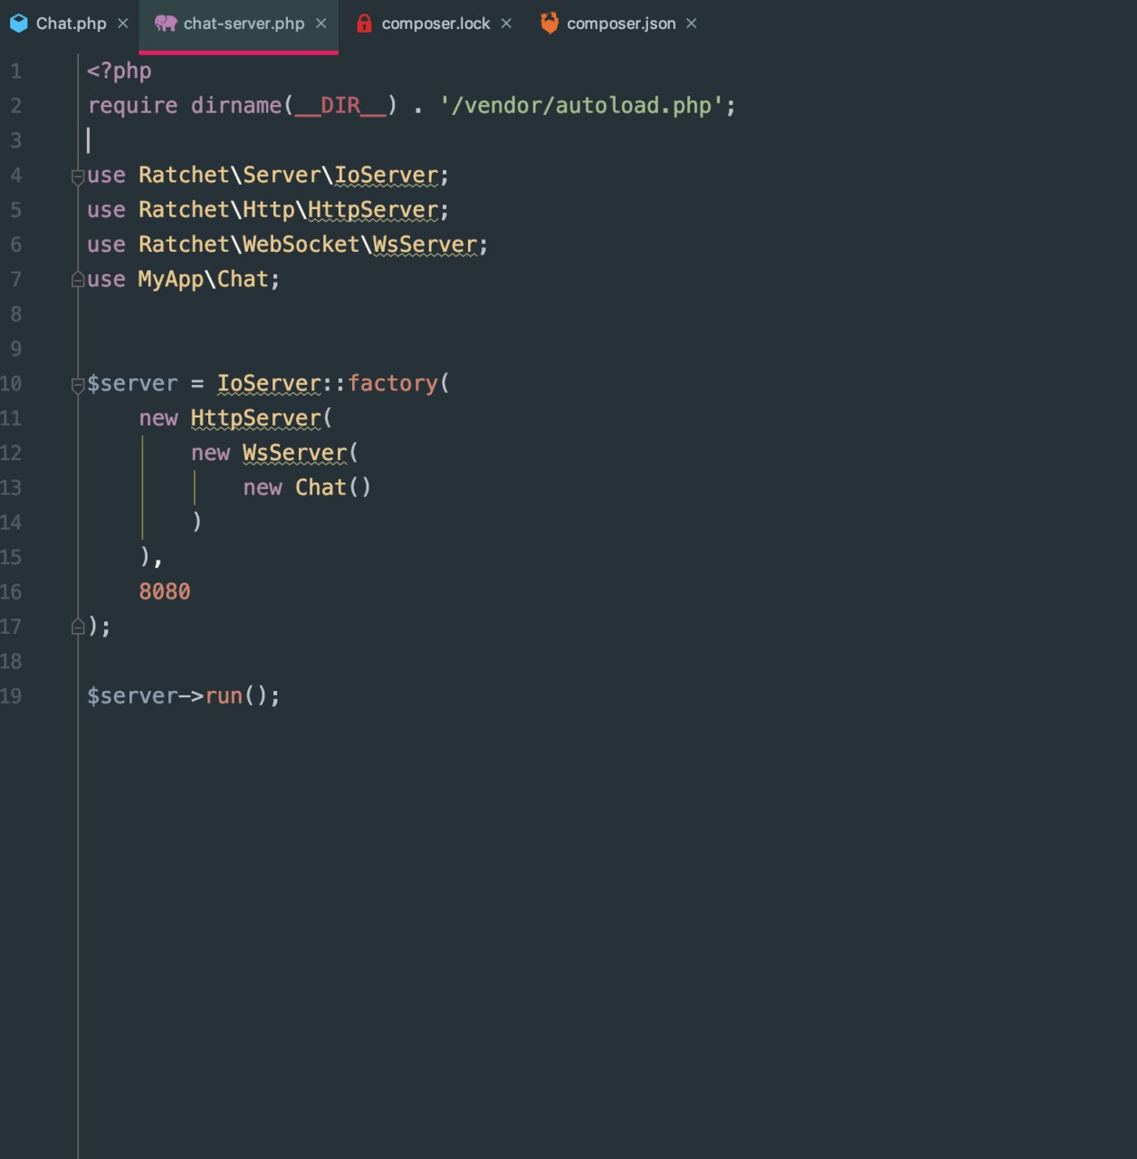The height and width of the screenshot is (1159, 1137).
Task: Click line number 16 in the gutter
Action: (x=11, y=592)
